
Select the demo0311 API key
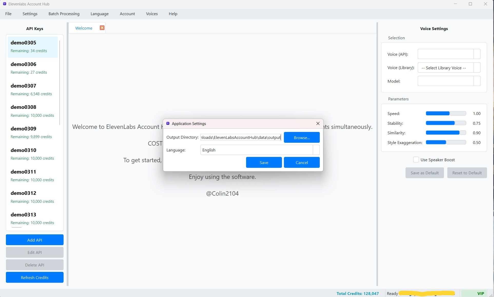[33, 176]
